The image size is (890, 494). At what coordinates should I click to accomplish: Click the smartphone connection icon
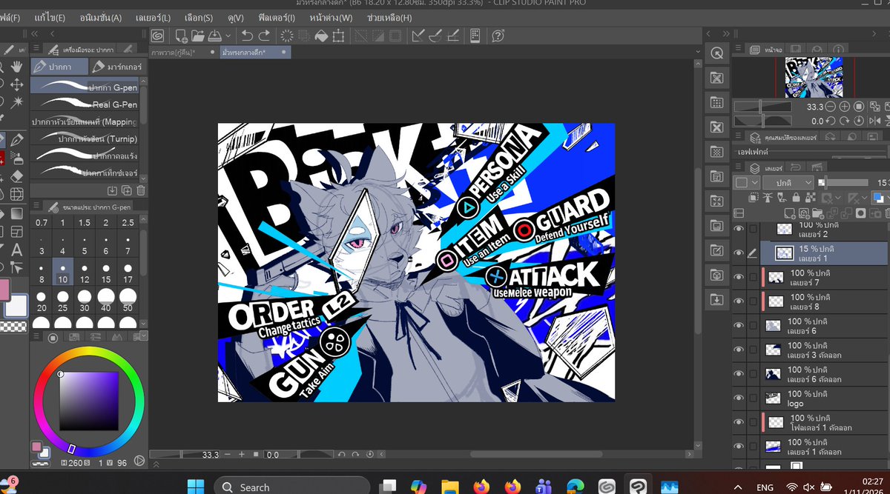[x=475, y=36]
